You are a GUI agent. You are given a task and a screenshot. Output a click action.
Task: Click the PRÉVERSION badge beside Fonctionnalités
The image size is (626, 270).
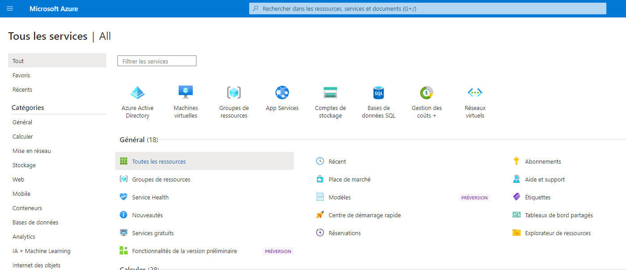(x=278, y=251)
